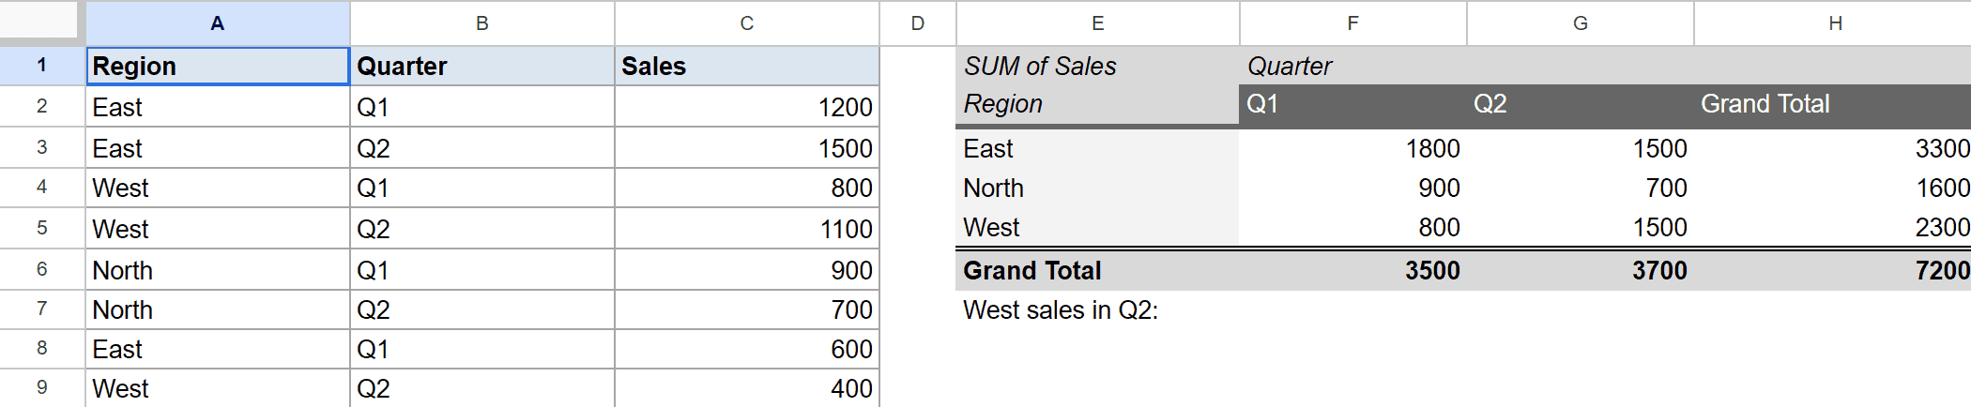Click the pivot 'East' row label
Image resolution: width=1971 pixels, height=407 pixels.
coord(1098,148)
